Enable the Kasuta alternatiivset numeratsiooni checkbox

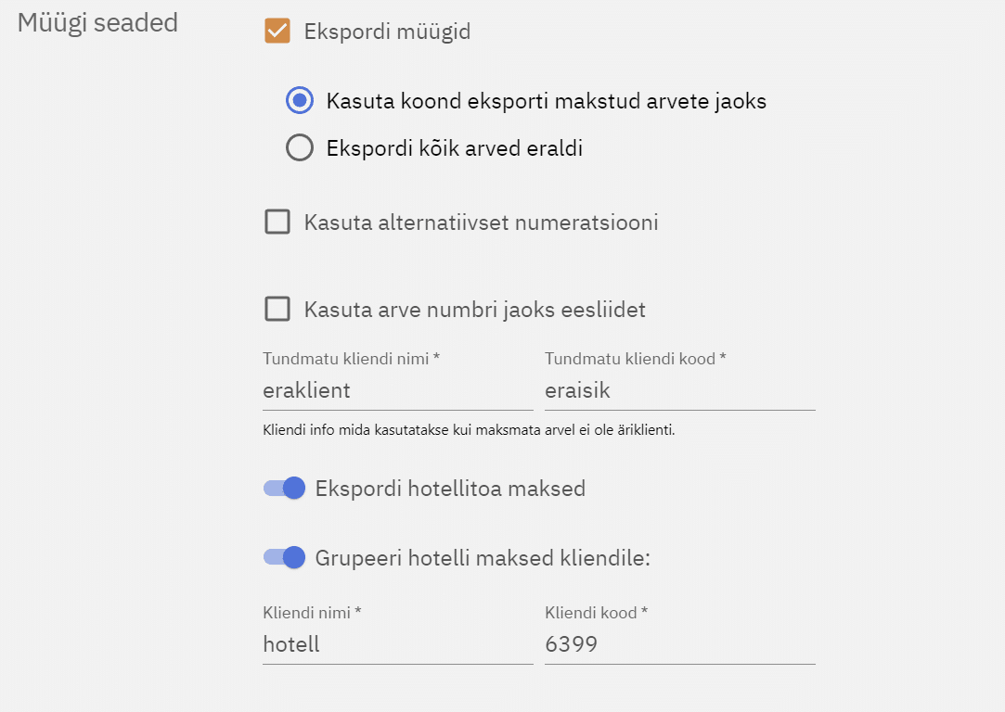(x=277, y=222)
